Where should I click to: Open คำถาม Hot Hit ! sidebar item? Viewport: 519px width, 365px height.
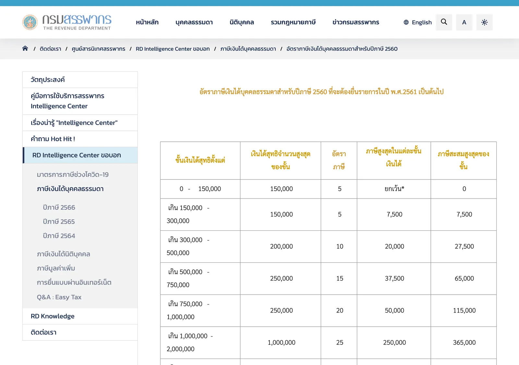click(x=80, y=139)
